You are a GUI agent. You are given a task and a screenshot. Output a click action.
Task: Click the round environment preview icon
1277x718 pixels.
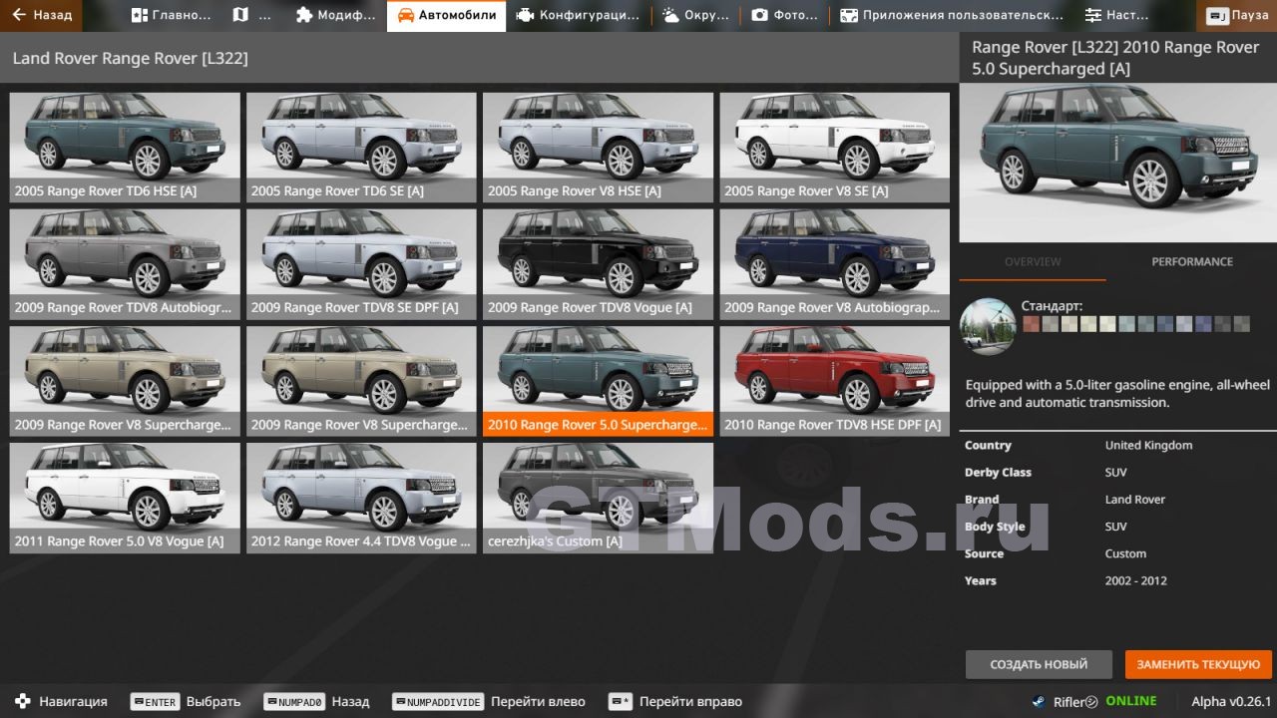pyautogui.click(x=988, y=326)
